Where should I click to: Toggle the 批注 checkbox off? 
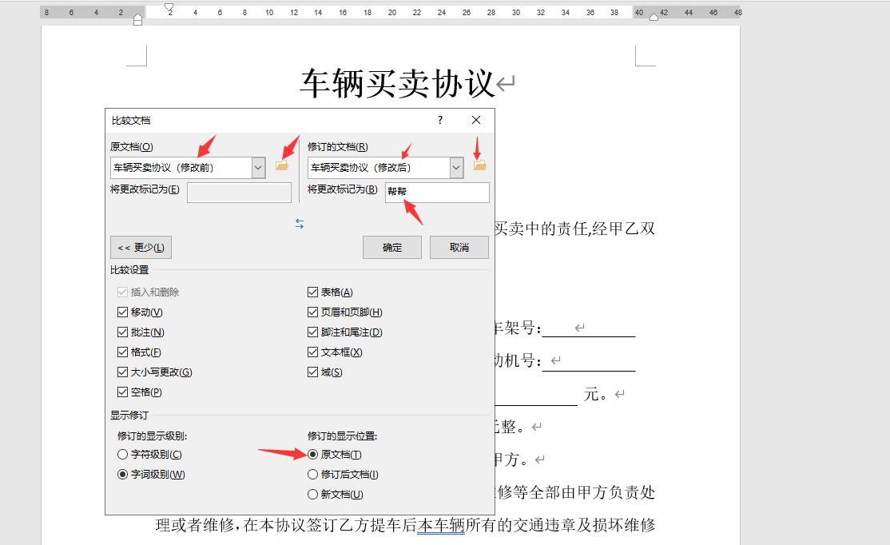[x=122, y=332]
